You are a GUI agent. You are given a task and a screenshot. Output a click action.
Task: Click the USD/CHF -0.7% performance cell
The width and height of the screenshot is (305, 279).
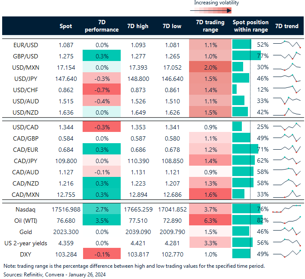[102, 90]
